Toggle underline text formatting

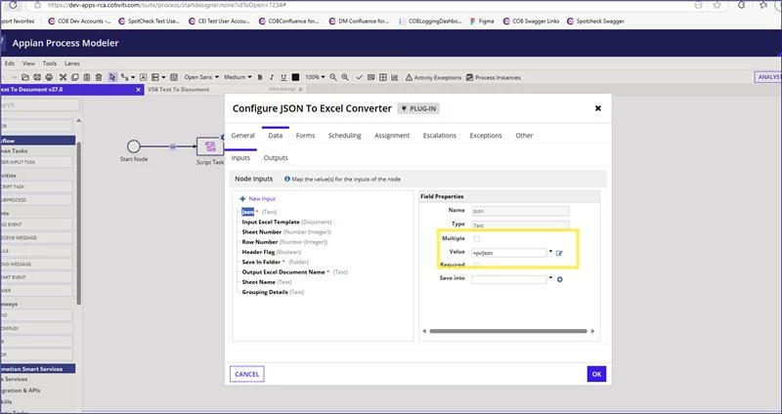coord(283,77)
